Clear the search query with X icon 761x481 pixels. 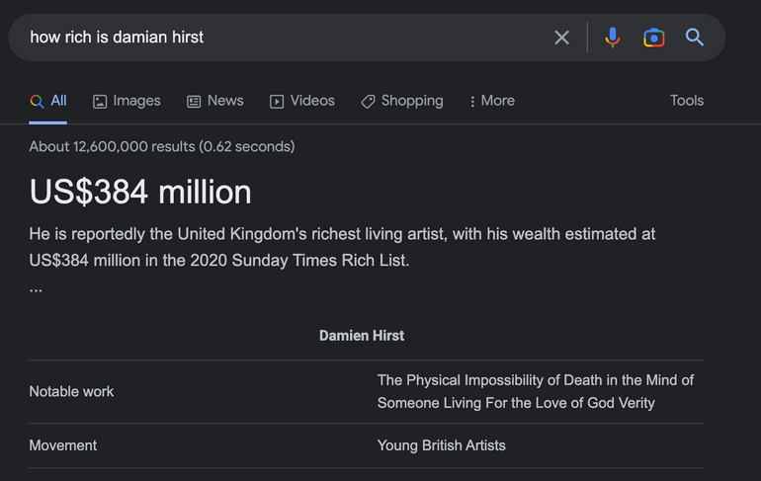click(561, 38)
